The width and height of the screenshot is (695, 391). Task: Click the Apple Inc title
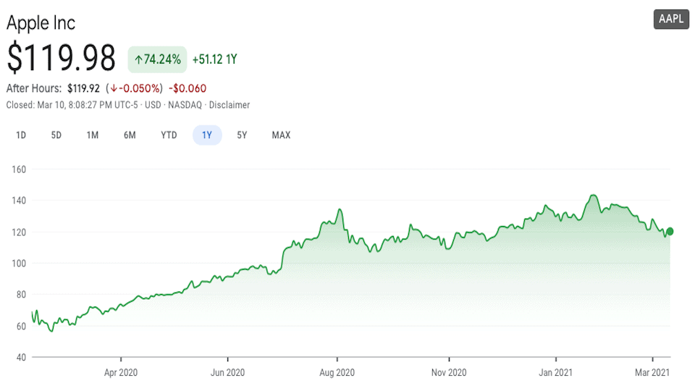pos(41,22)
